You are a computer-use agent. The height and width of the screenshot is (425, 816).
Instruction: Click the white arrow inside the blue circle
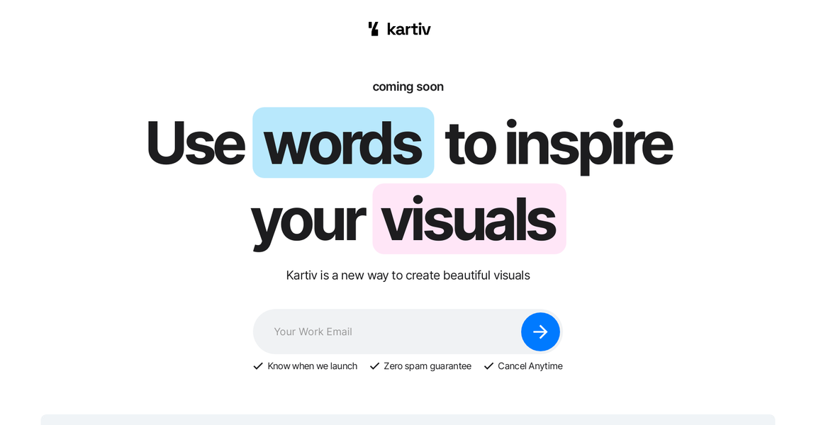540,331
